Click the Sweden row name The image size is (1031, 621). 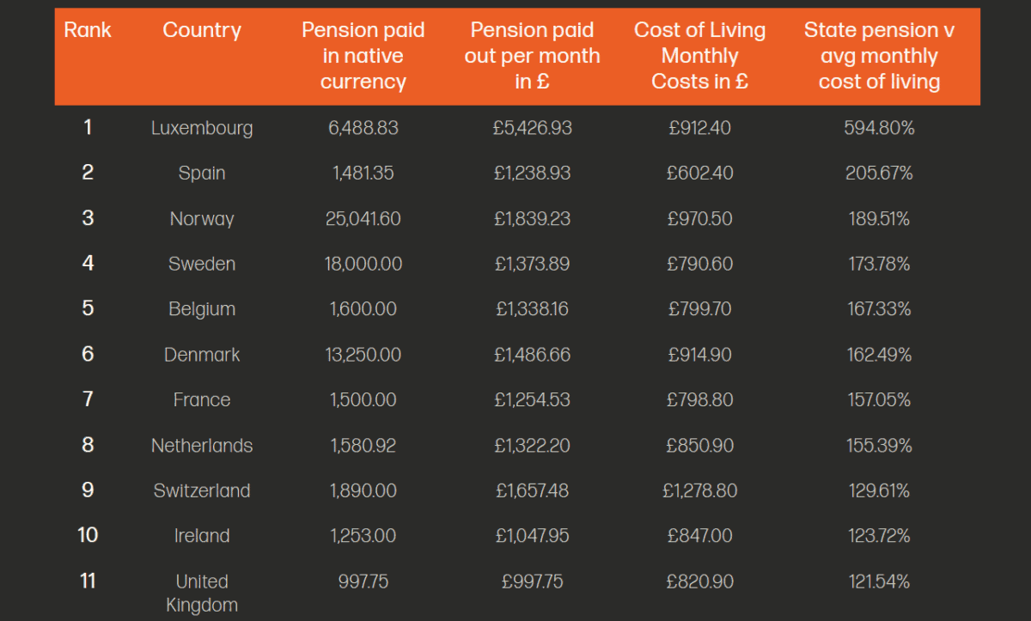coord(202,265)
